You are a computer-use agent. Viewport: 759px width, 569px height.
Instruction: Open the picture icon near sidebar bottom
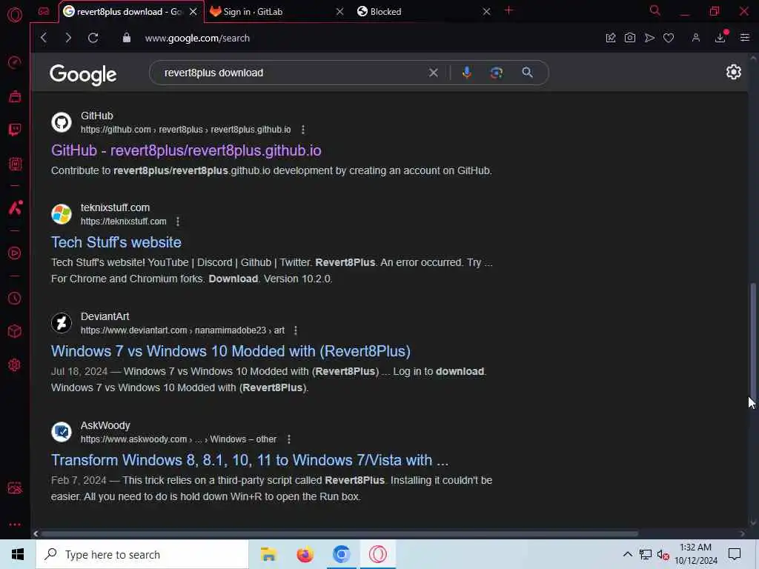click(x=15, y=488)
